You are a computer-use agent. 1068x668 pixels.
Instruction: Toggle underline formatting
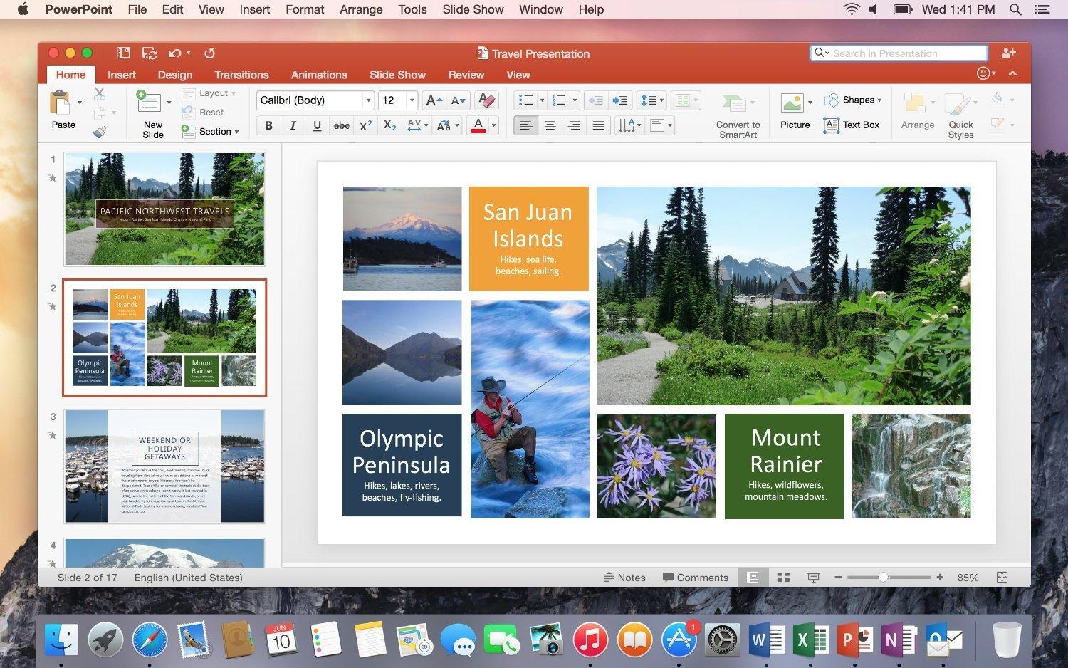316,125
